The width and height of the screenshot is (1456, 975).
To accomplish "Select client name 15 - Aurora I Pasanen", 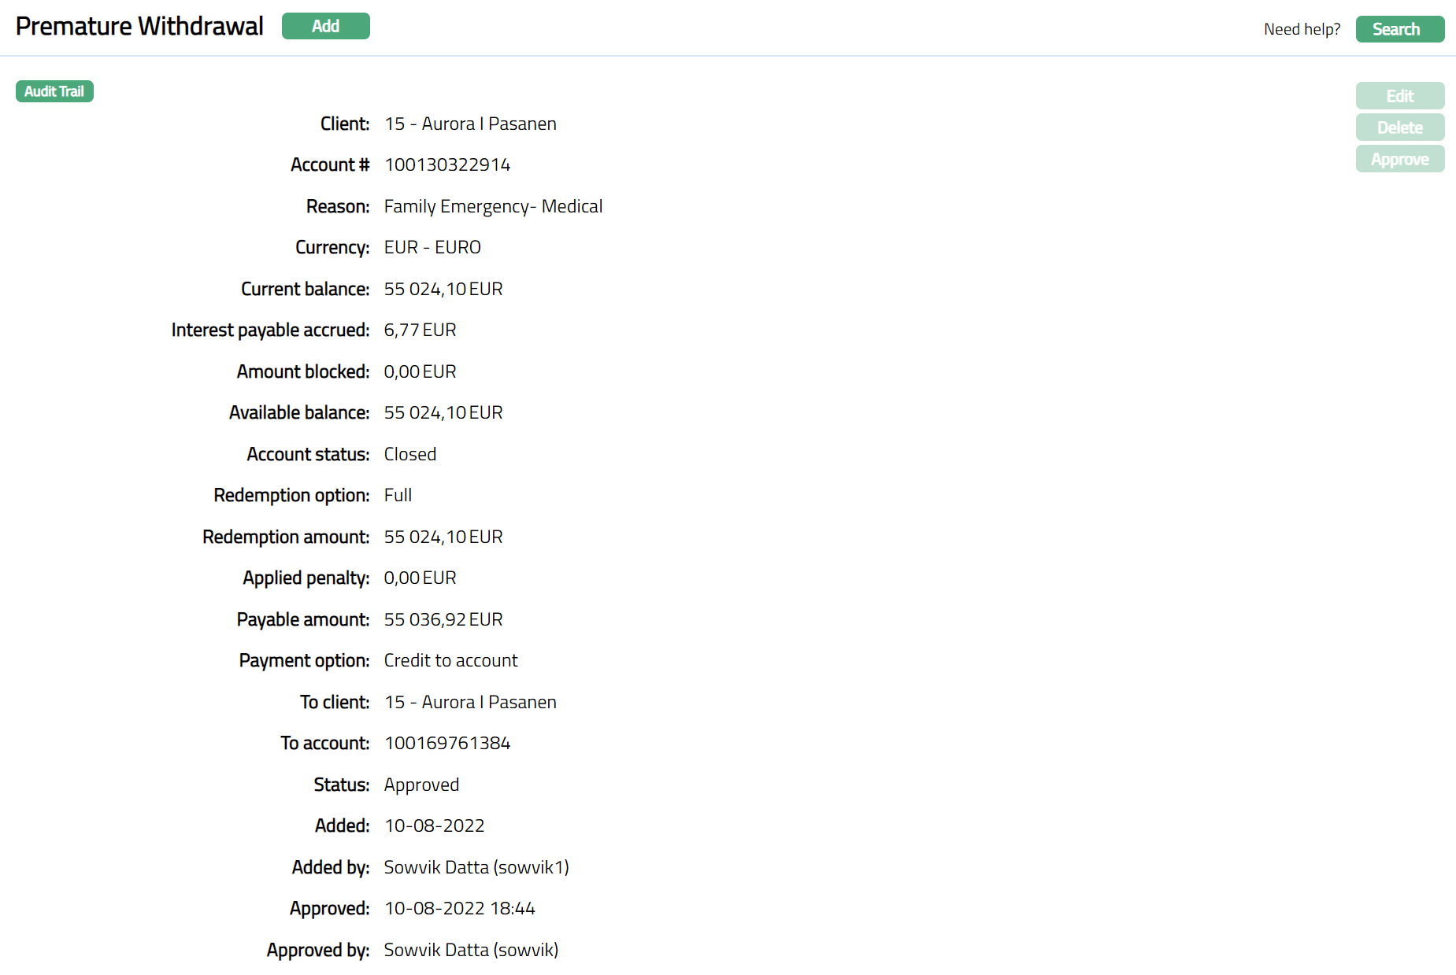I will (x=470, y=124).
